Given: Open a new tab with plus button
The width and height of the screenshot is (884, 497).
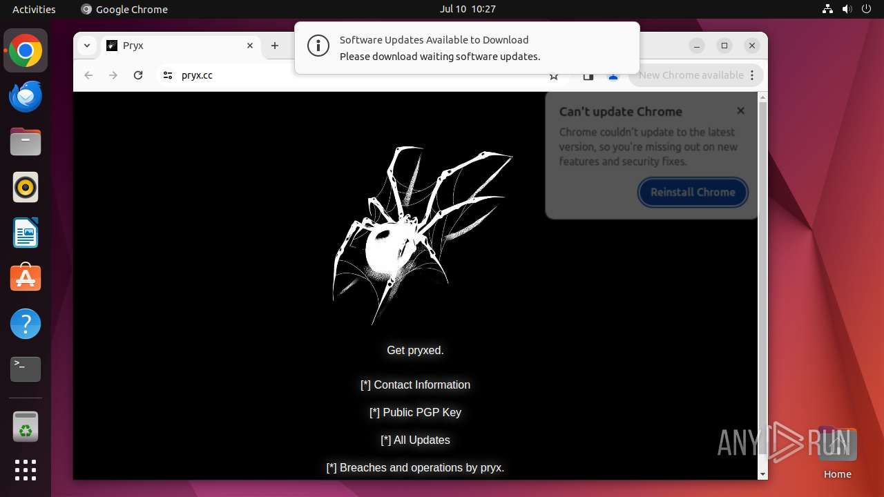Looking at the screenshot, I should [x=275, y=46].
